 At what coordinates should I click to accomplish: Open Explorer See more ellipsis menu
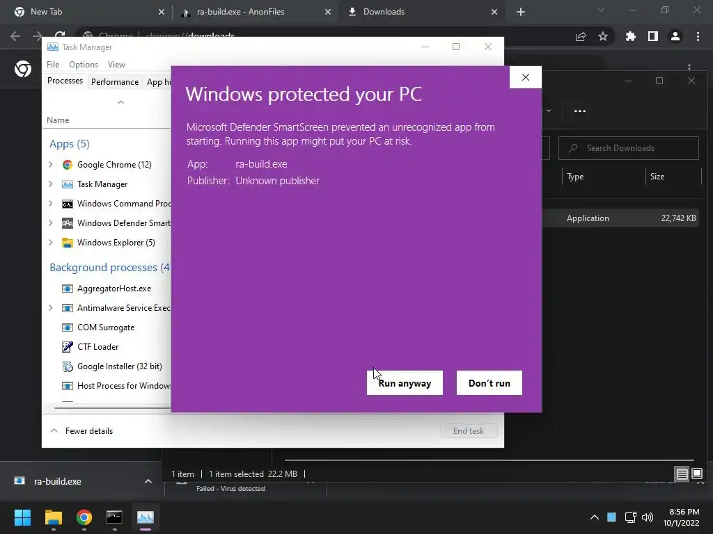580,111
